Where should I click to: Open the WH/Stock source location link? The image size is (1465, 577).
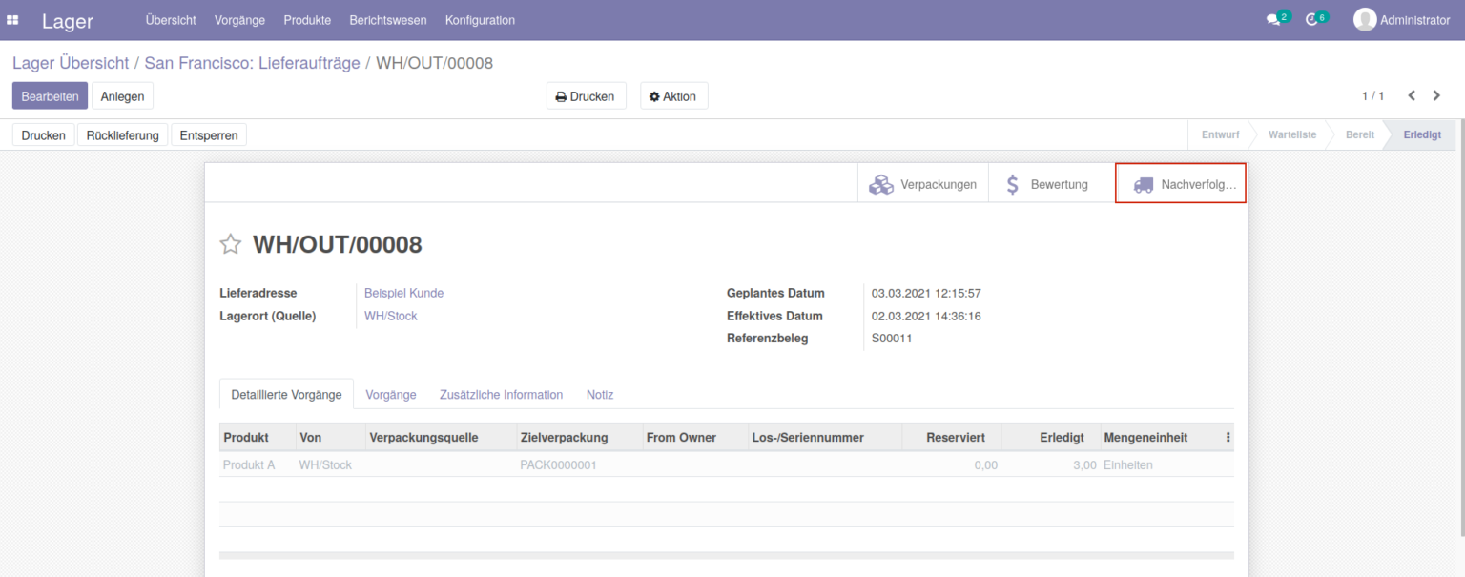pos(390,315)
